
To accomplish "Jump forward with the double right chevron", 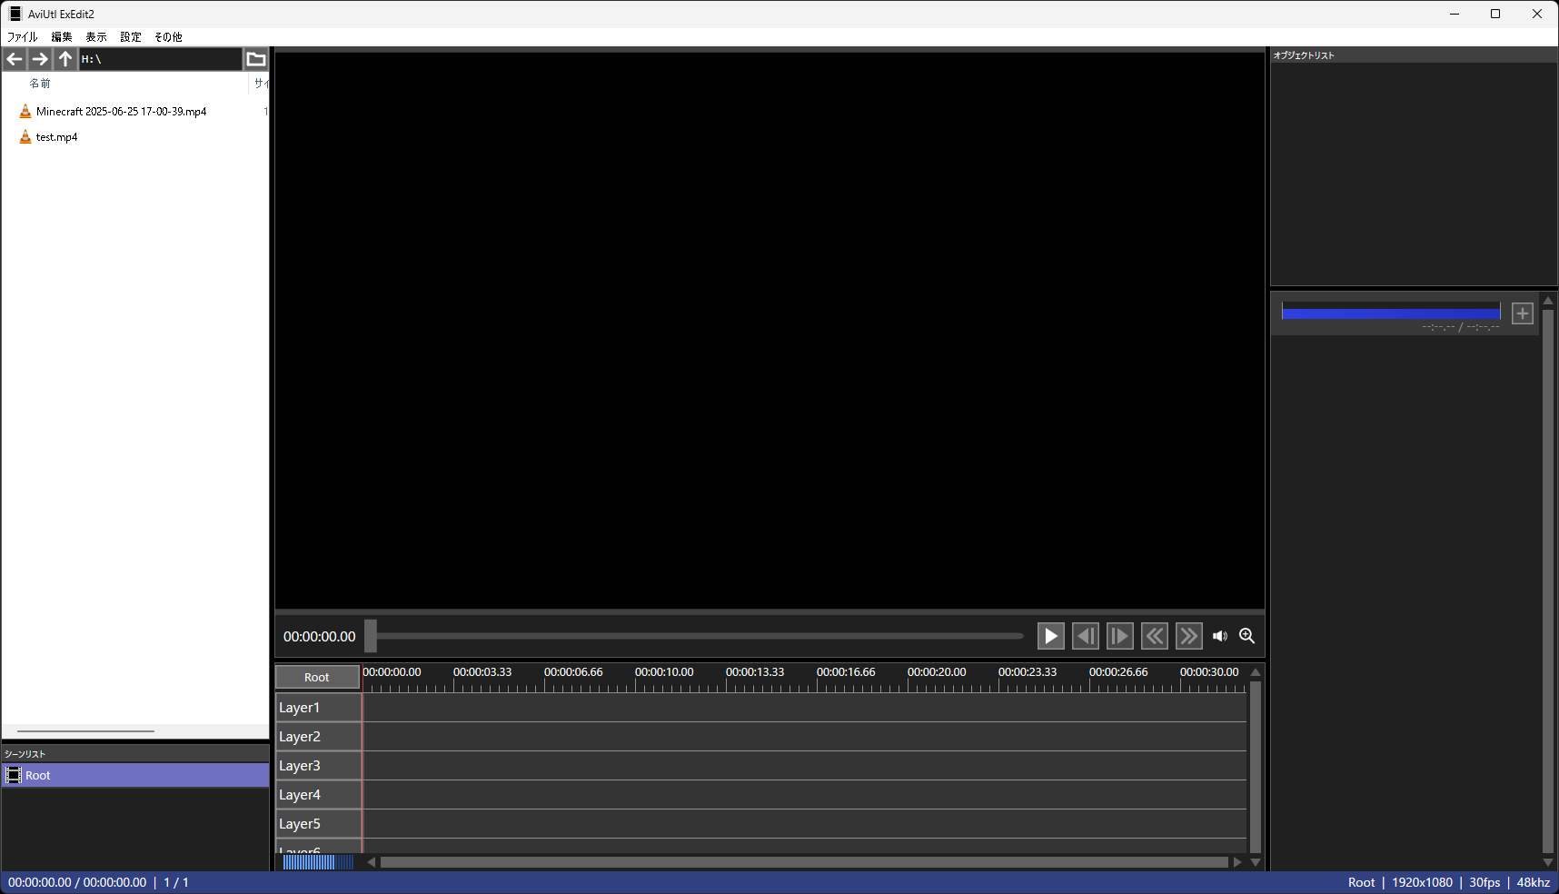I will tap(1189, 636).
